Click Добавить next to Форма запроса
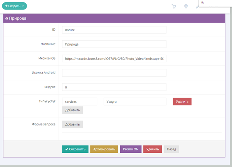 [x=72, y=124]
